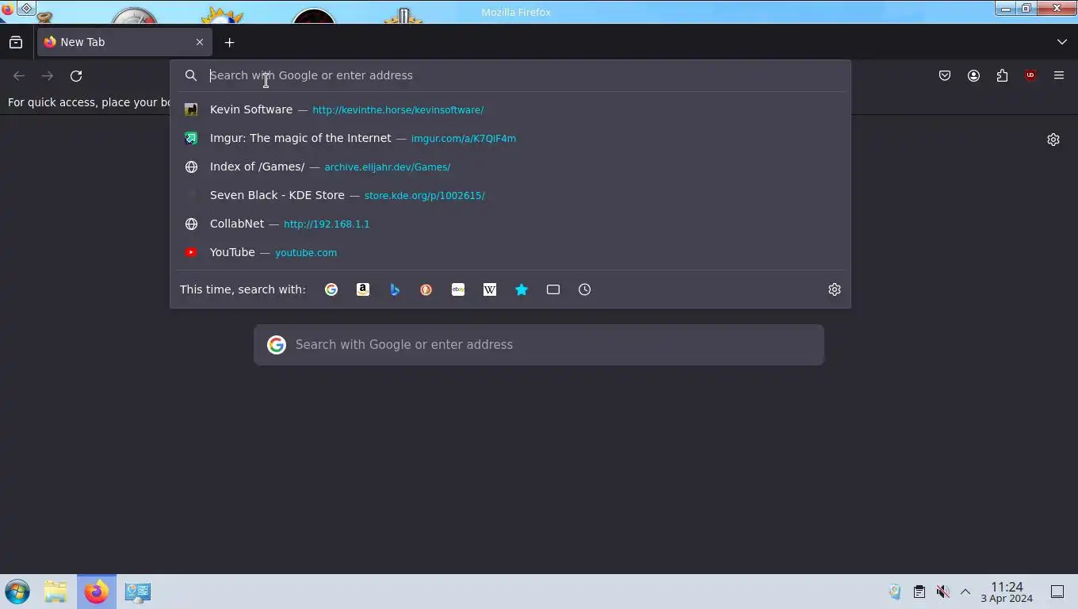Open the Start menu orb
Image resolution: width=1078 pixels, height=609 pixels.
[17, 592]
